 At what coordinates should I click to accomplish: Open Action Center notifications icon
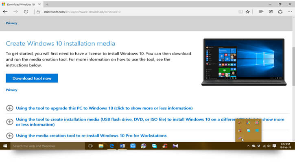pyautogui.click(x=275, y=146)
